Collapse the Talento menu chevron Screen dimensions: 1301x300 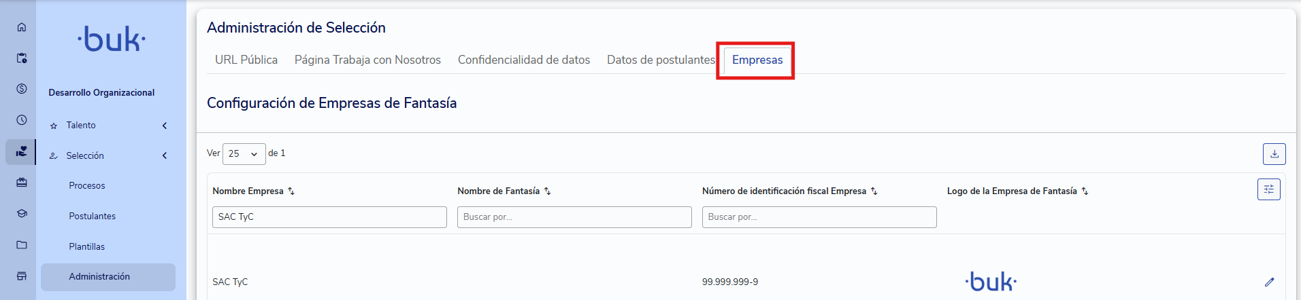point(165,126)
